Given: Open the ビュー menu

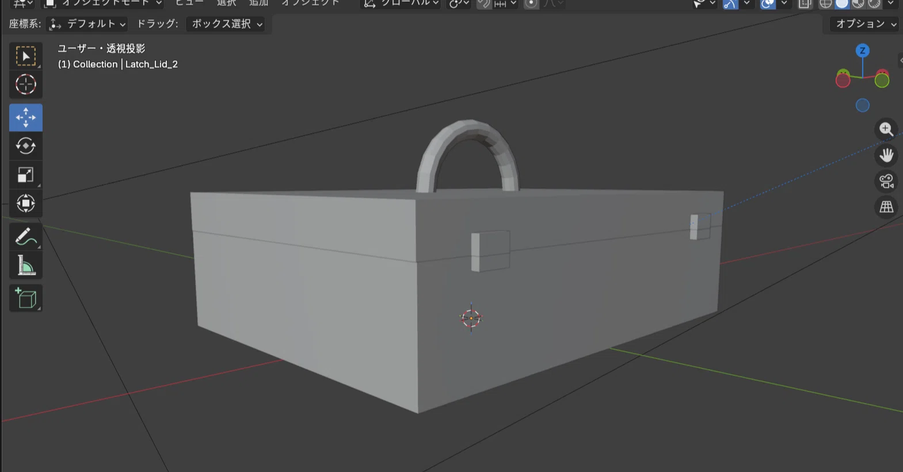Looking at the screenshot, I should click(189, 3).
